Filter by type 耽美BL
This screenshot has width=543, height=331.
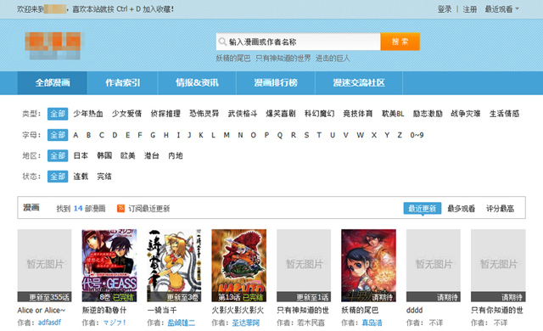point(393,114)
